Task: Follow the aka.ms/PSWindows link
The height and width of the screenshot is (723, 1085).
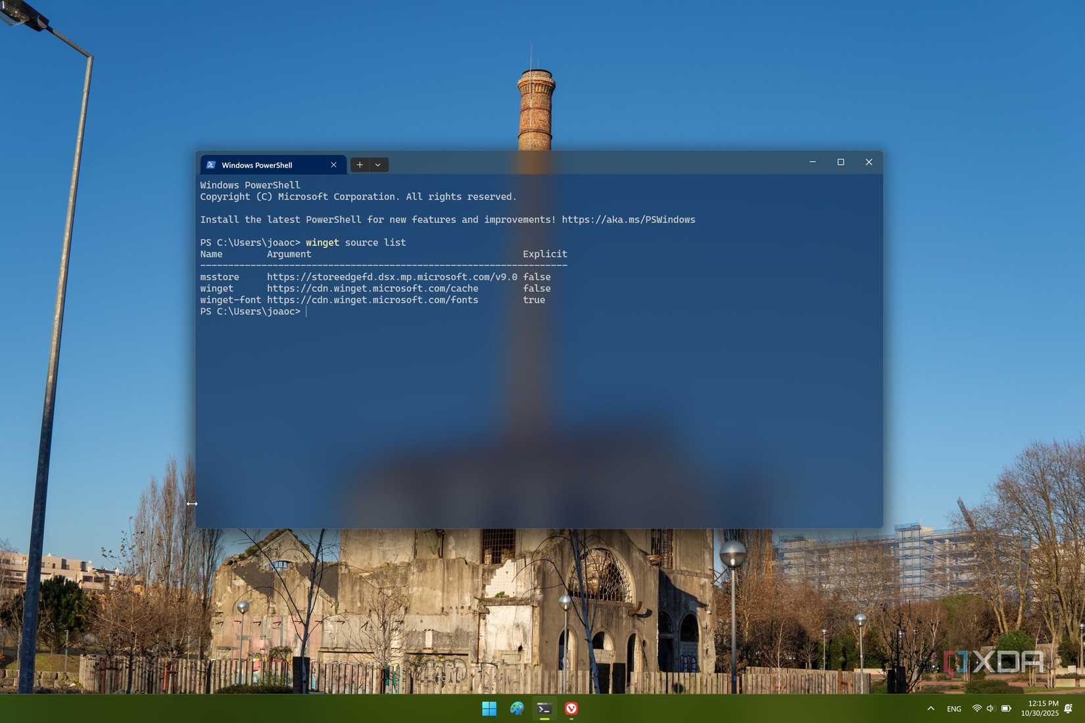Action: (627, 220)
